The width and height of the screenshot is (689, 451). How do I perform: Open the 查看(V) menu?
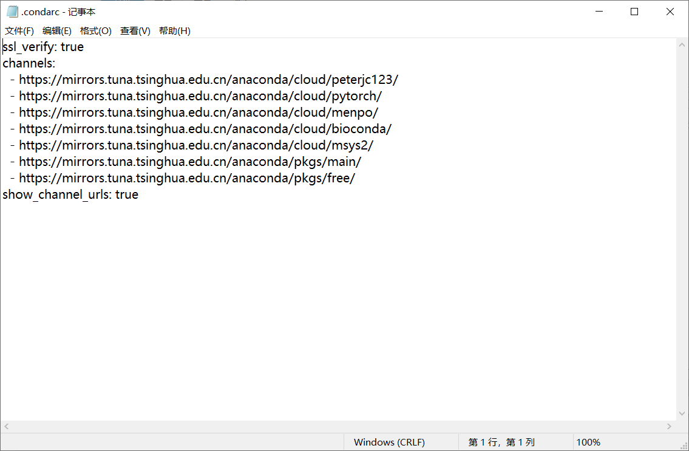click(x=135, y=31)
